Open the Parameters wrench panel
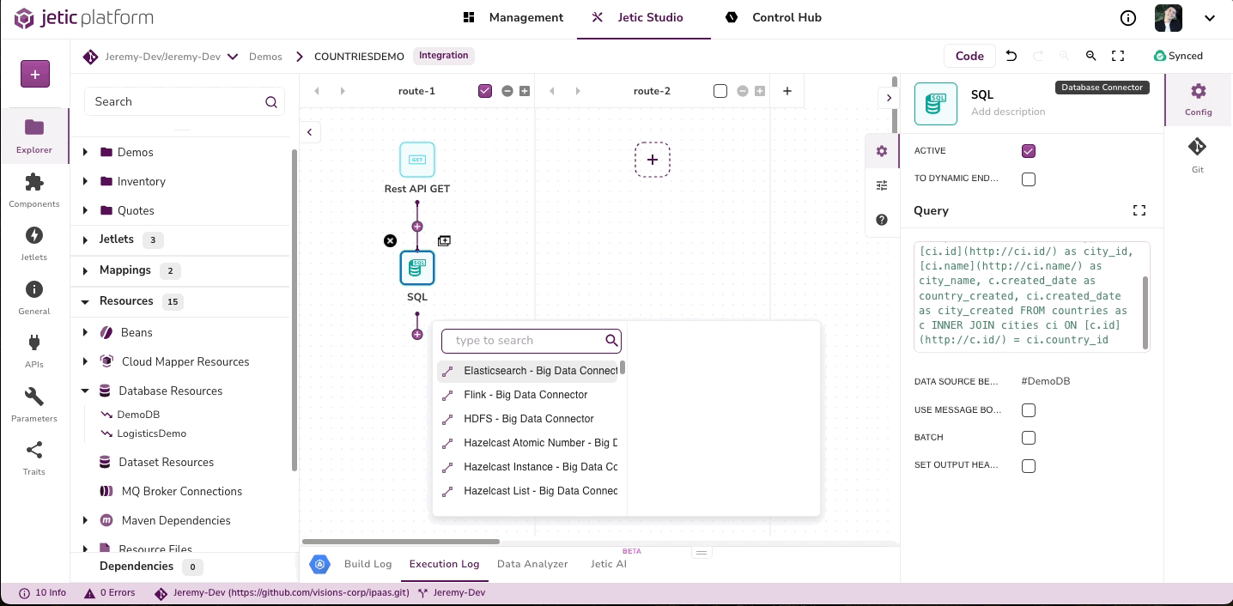 [x=34, y=405]
